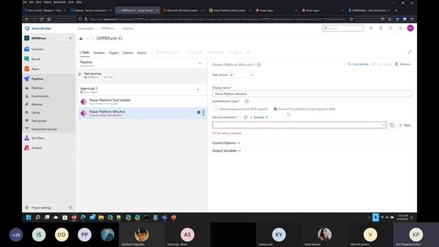The height and width of the screenshot is (247, 439).
Task: Open the Releases sub-item under Pipelines
Action: (36, 104)
